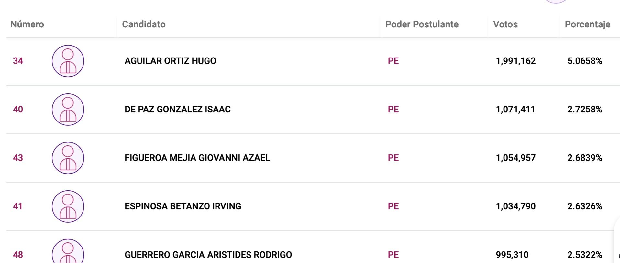Click avatar icon for Figueroa Mejia Giovanni Azael
The image size is (620, 263).
click(68, 158)
